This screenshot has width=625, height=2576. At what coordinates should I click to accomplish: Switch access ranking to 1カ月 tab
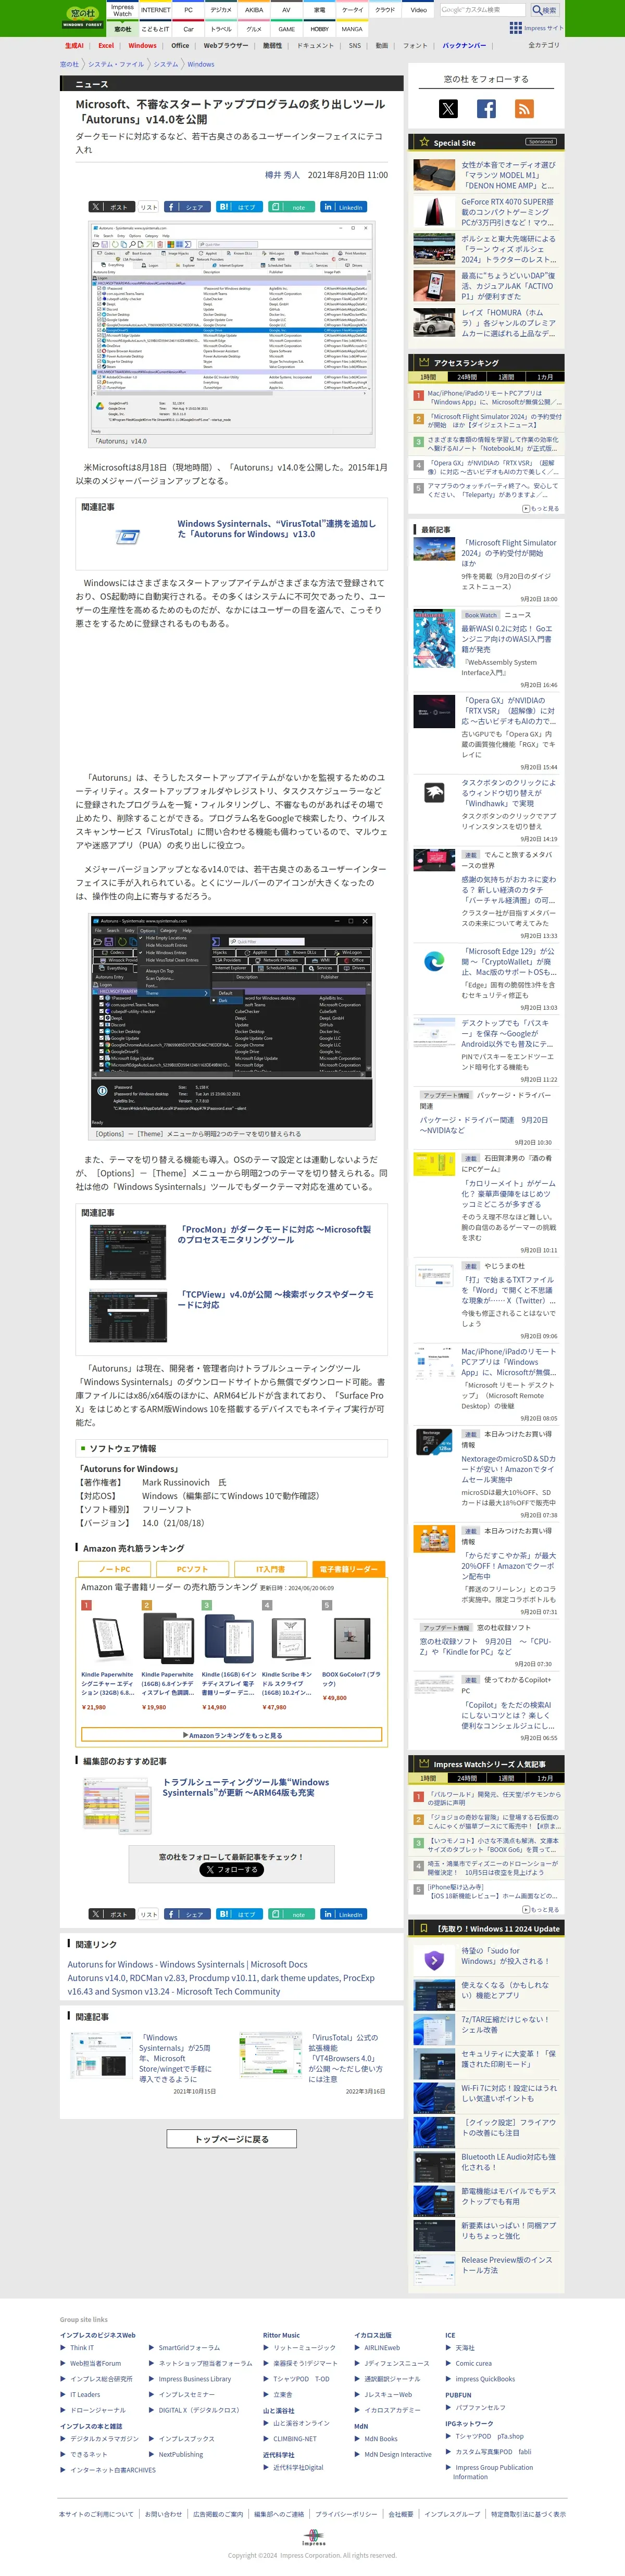pyautogui.click(x=545, y=377)
